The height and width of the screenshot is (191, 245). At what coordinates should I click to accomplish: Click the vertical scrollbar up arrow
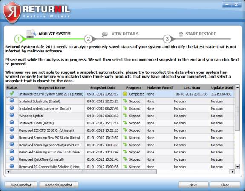click(x=237, y=87)
